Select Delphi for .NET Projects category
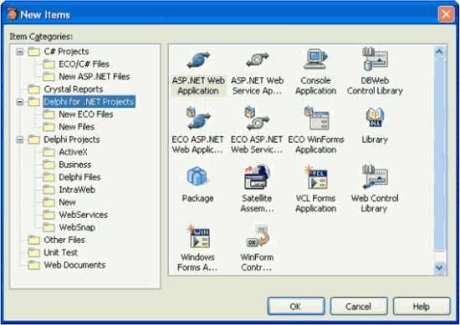The width and height of the screenshot is (460, 325). click(89, 102)
